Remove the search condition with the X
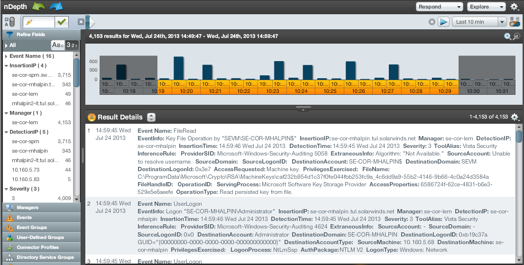The height and width of the screenshot is (265, 524). 81,22
